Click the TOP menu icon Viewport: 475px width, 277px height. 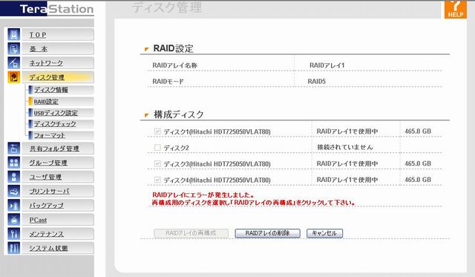click(13, 35)
